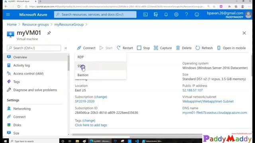This screenshot has height=143, width=255.
Task: Change the subscription via change link
Action: [x=101, y=97]
